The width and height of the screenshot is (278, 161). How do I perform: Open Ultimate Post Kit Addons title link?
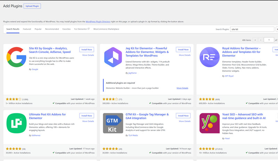click(x=47, y=116)
